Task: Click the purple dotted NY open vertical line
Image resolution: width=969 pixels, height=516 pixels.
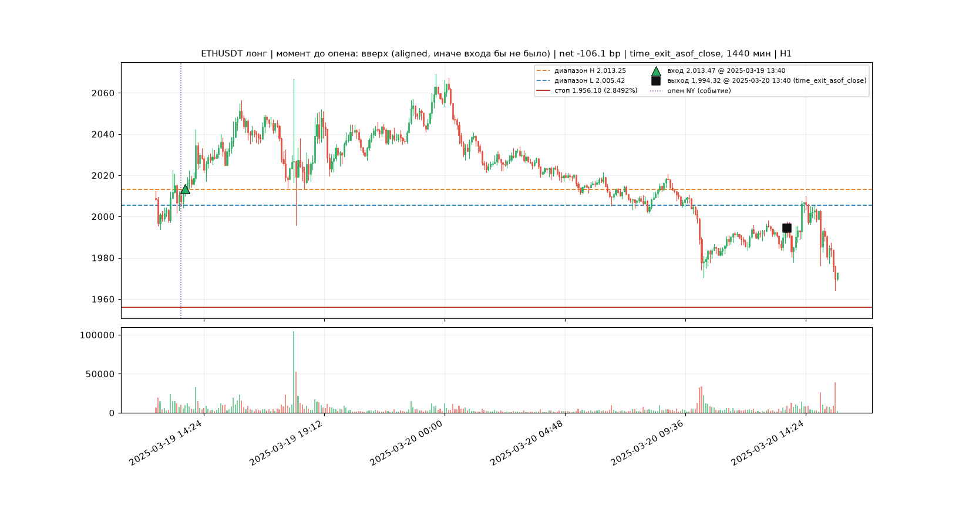Action: pos(181,191)
